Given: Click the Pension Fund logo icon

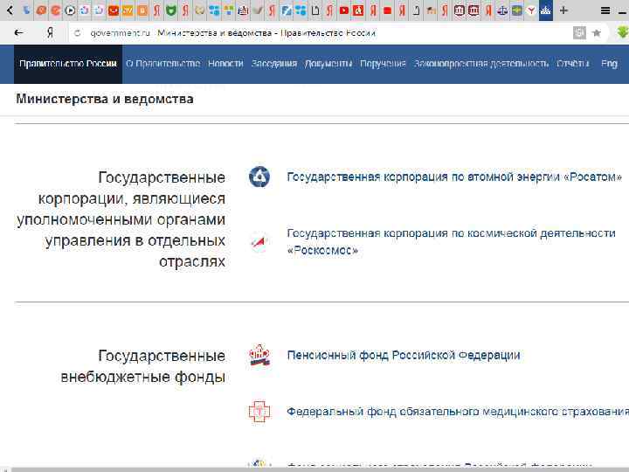Looking at the screenshot, I should pyautogui.click(x=259, y=355).
